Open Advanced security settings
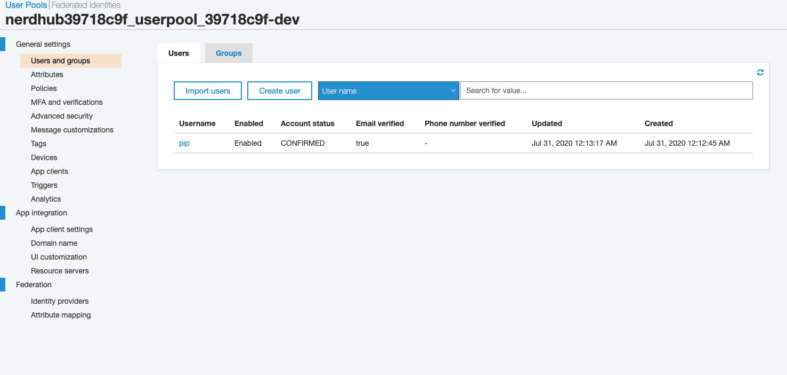 (x=62, y=115)
